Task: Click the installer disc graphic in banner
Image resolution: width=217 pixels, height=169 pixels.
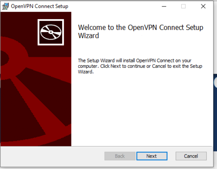Action: [51, 32]
